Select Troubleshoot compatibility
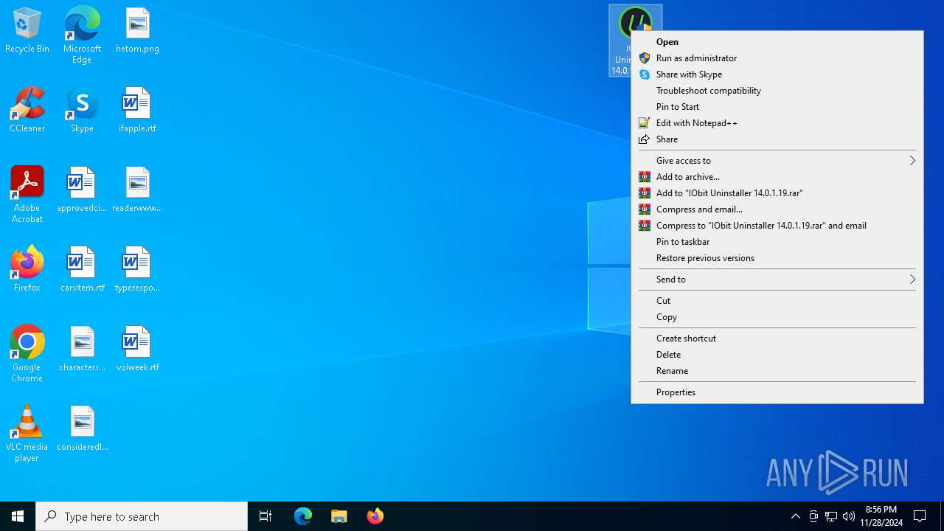The height and width of the screenshot is (531, 944). coord(777,91)
